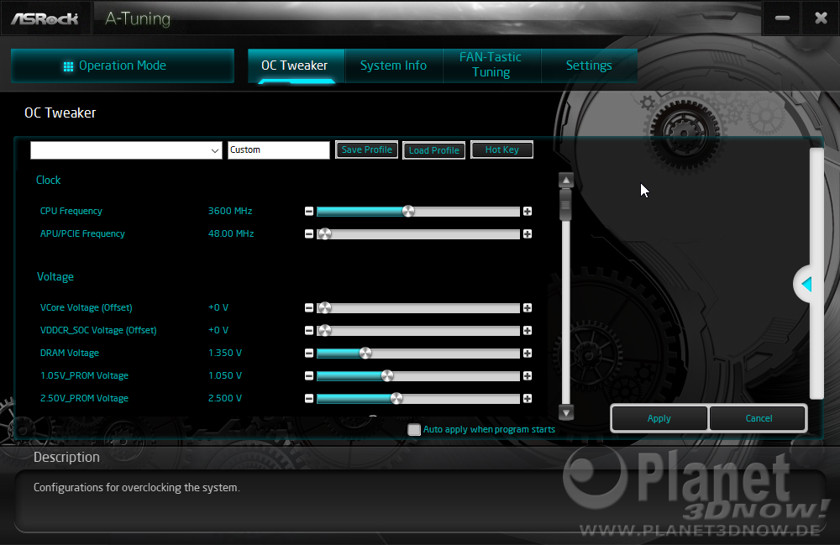Lower VDDCR_SOC Voltage with the minus button
Image resolution: width=840 pixels, height=545 pixels.
tap(309, 330)
